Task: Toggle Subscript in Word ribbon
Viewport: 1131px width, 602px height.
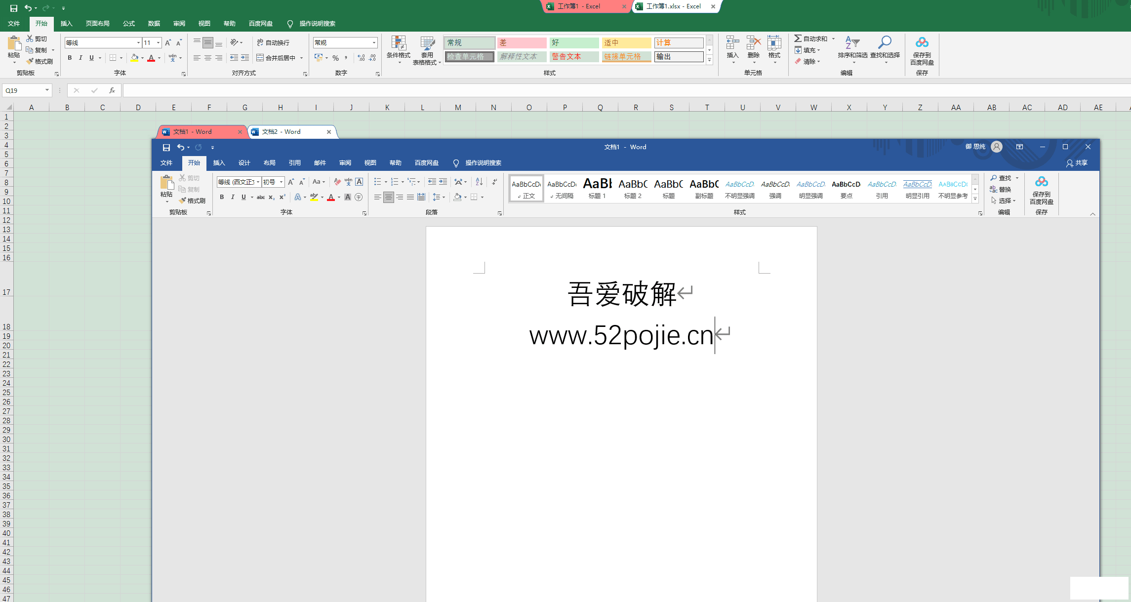Action: (x=272, y=197)
